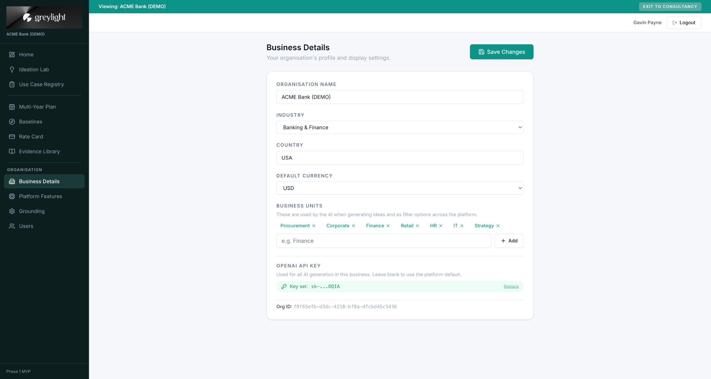Click the Replace link for the API key
This screenshot has width=711, height=379.
coord(511,286)
